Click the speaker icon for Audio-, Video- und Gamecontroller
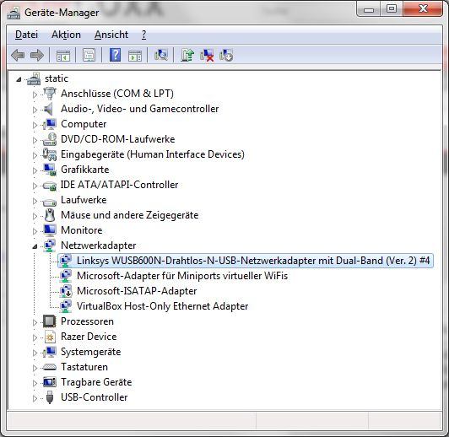The width and height of the screenshot is (449, 437). pos(49,109)
